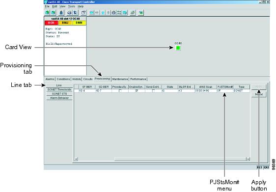Click the AINS Soak time cell
This screenshot has width=276, height=192.
(206, 91)
